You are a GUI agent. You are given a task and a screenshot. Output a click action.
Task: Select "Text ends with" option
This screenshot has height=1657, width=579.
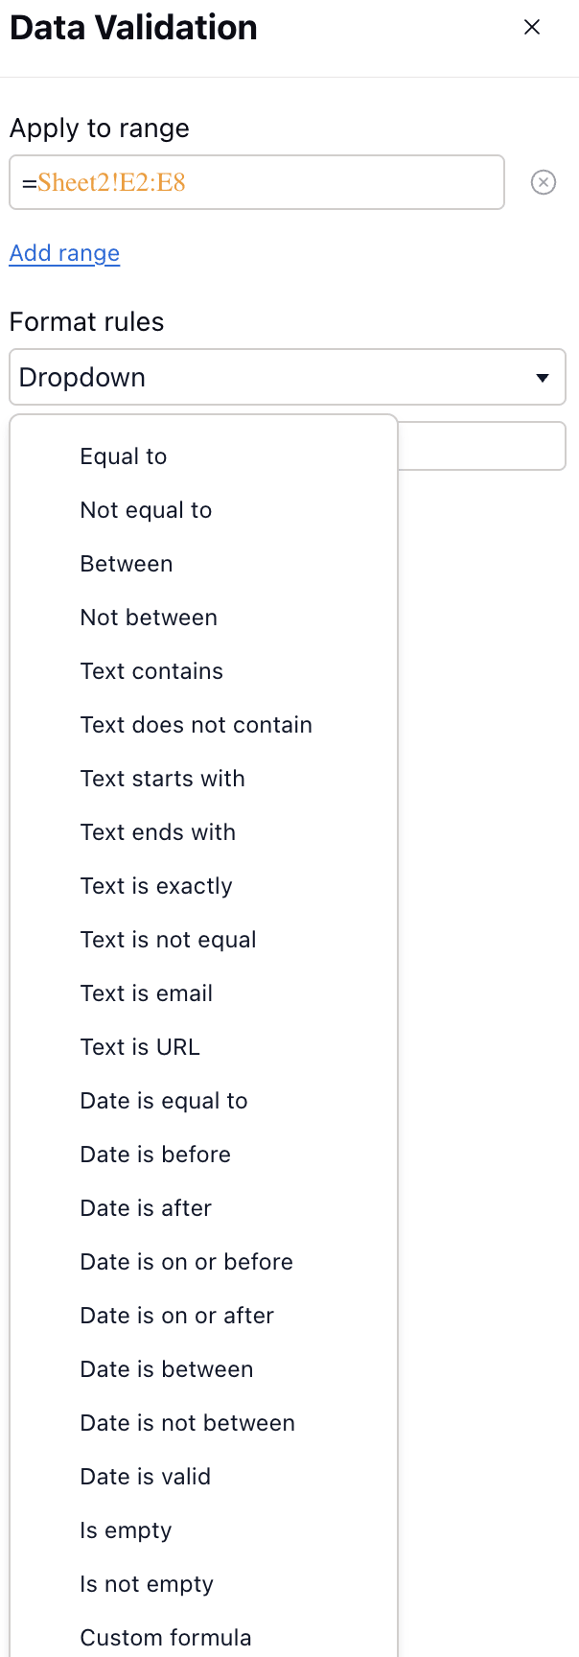pyautogui.click(x=157, y=831)
